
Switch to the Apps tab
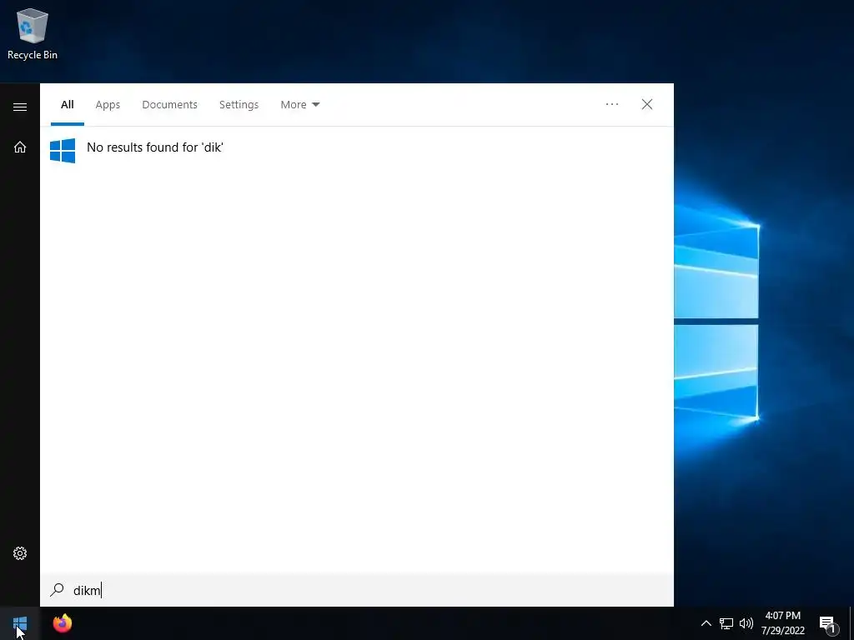(108, 104)
